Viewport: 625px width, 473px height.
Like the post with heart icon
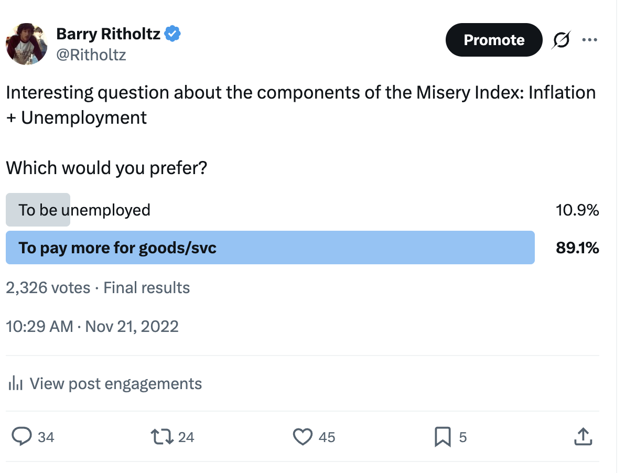(x=303, y=436)
